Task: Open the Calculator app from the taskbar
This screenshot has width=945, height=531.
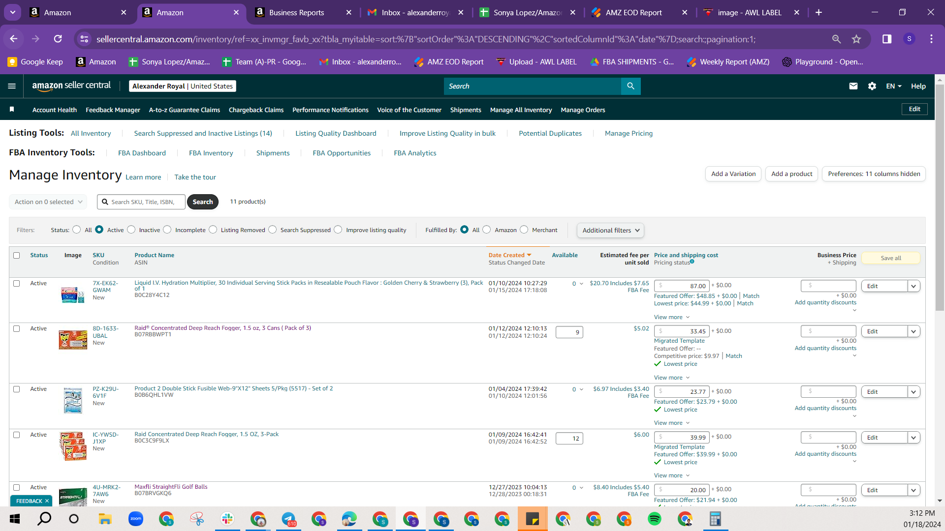Action: (715, 519)
